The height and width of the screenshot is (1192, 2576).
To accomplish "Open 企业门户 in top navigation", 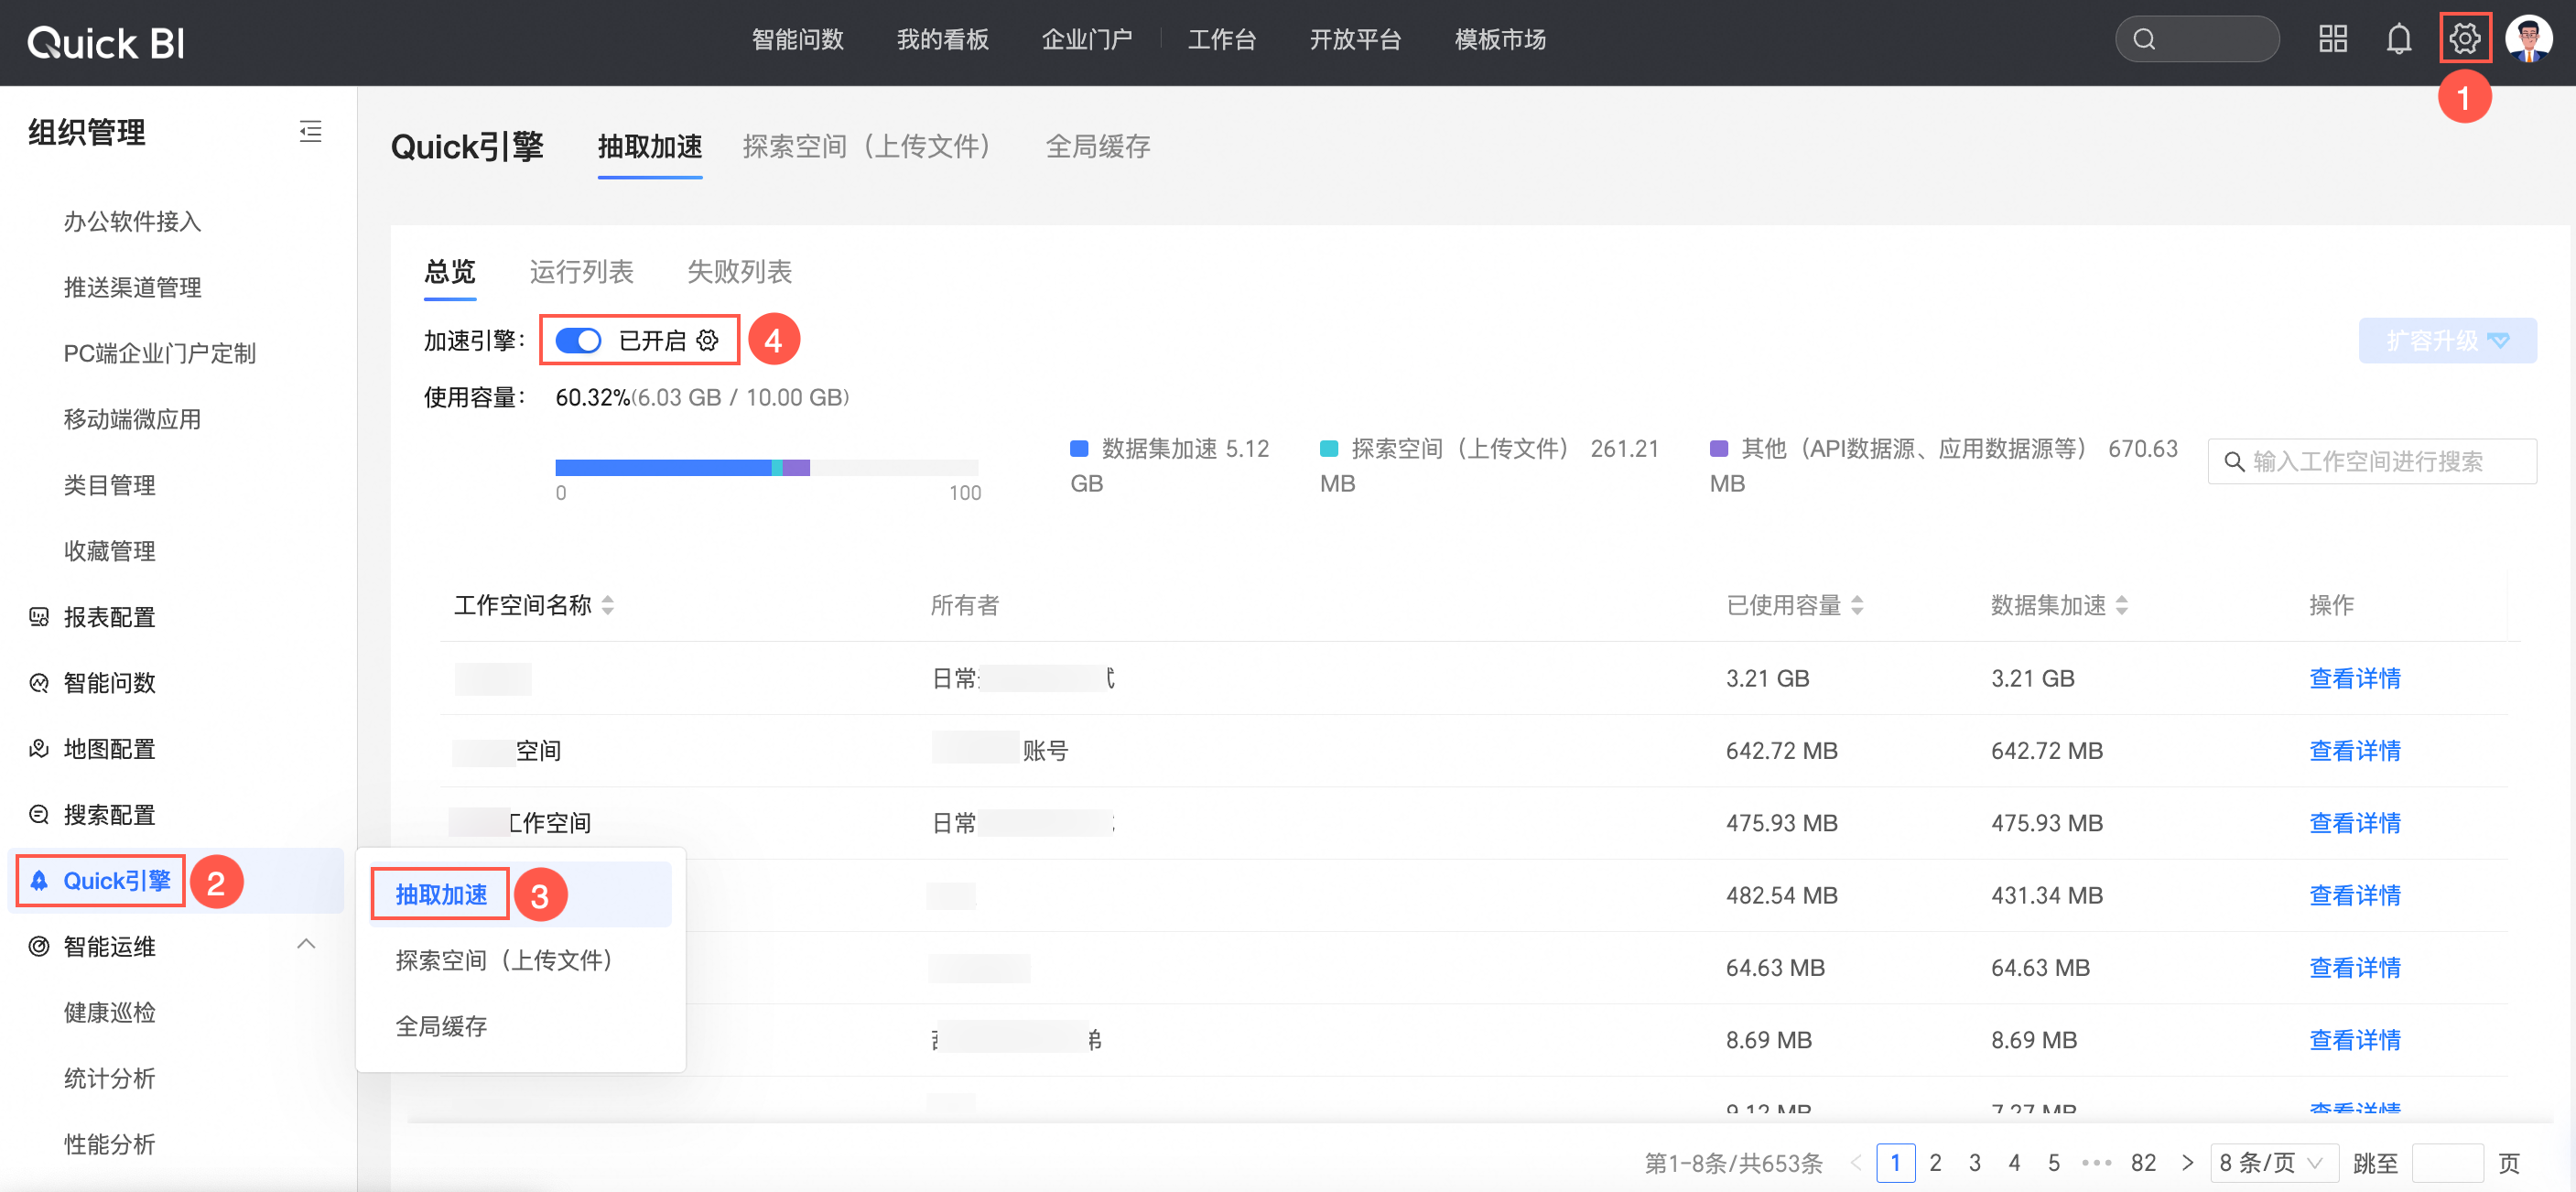I will [x=1086, y=39].
